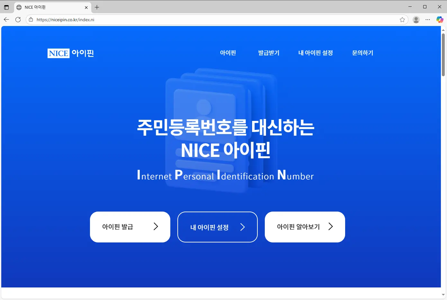Open the 문의하기 menu item
447x300 pixels.
pyautogui.click(x=362, y=53)
